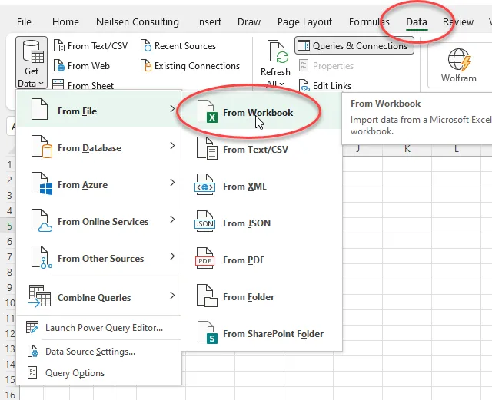Expand the From Azure submenu arrow

point(172,183)
